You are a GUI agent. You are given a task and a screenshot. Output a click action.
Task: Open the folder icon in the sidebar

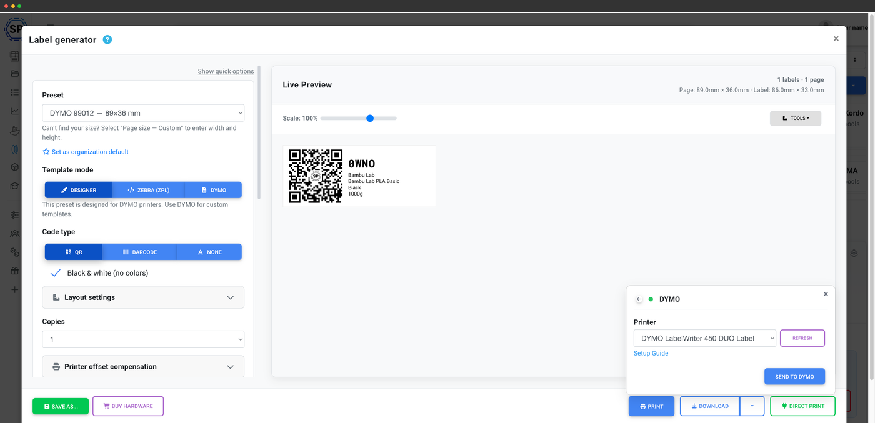tap(15, 74)
